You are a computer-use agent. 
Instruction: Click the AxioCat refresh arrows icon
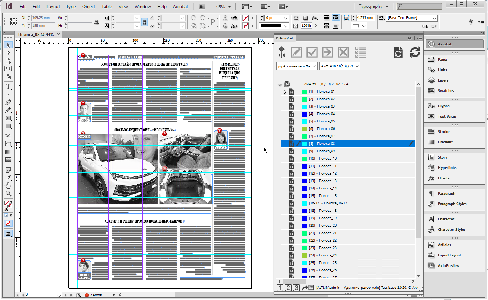coord(415,52)
